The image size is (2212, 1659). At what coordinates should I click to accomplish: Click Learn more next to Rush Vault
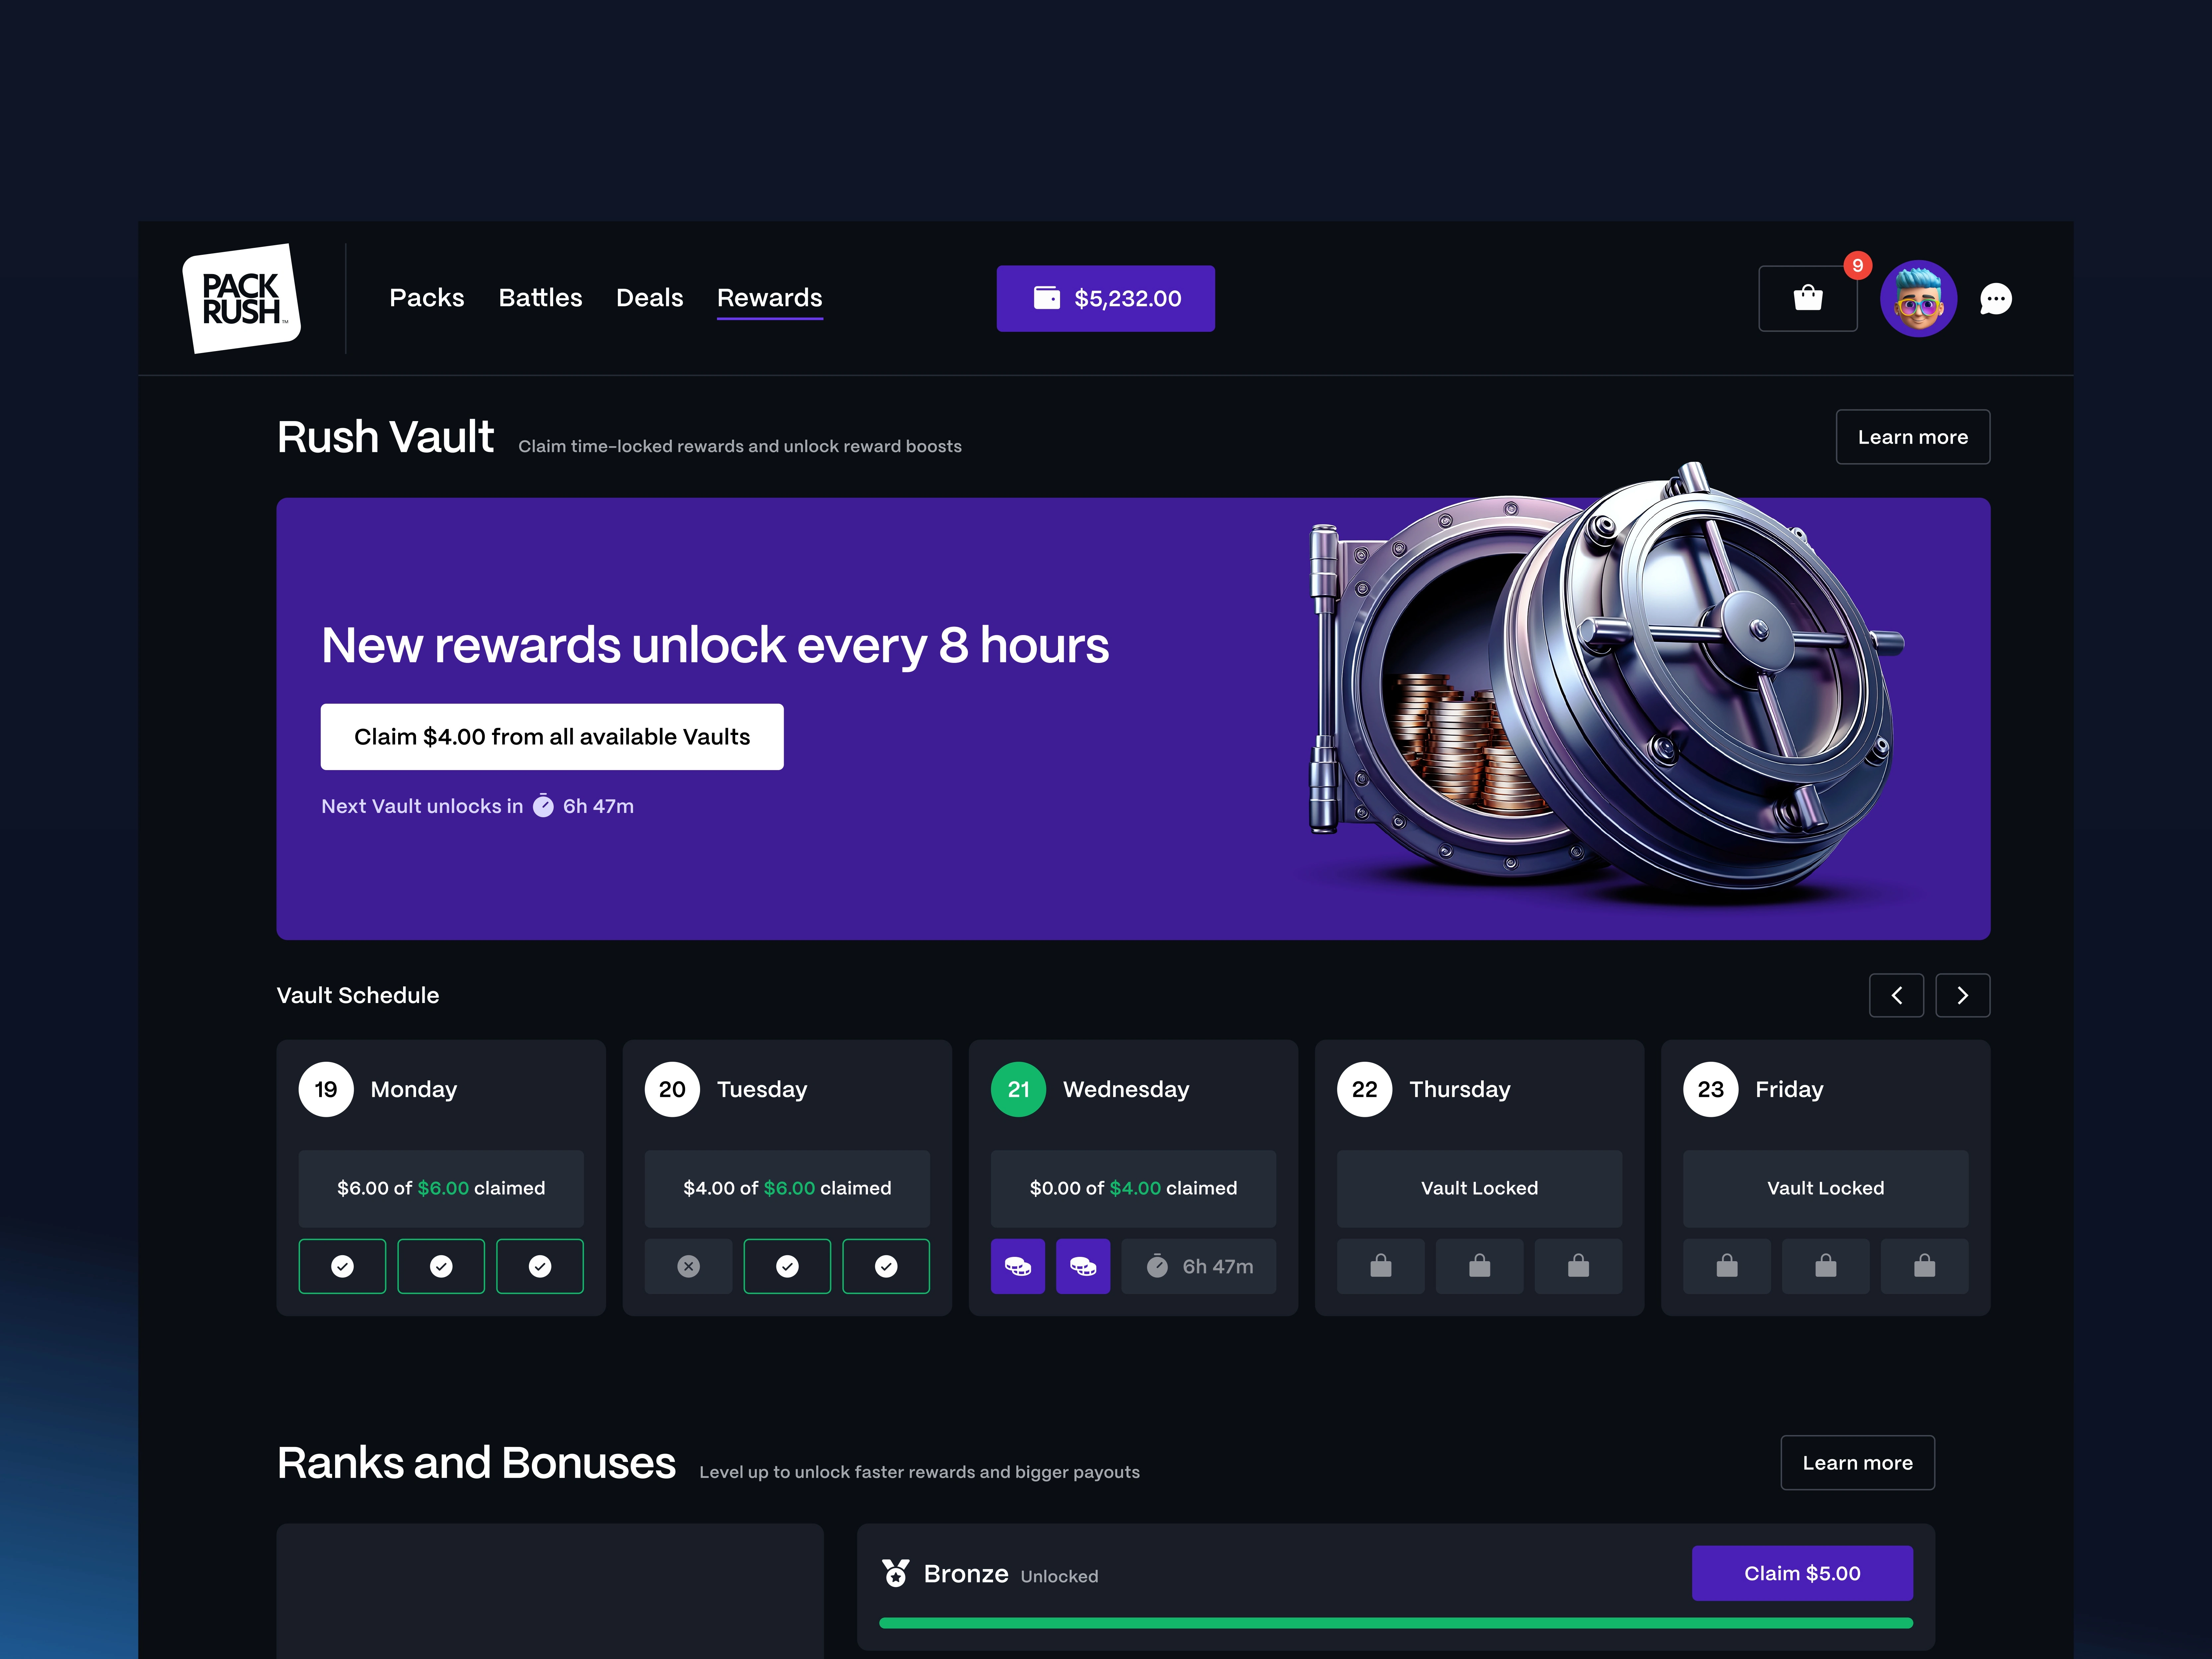pyautogui.click(x=1912, y=437)
